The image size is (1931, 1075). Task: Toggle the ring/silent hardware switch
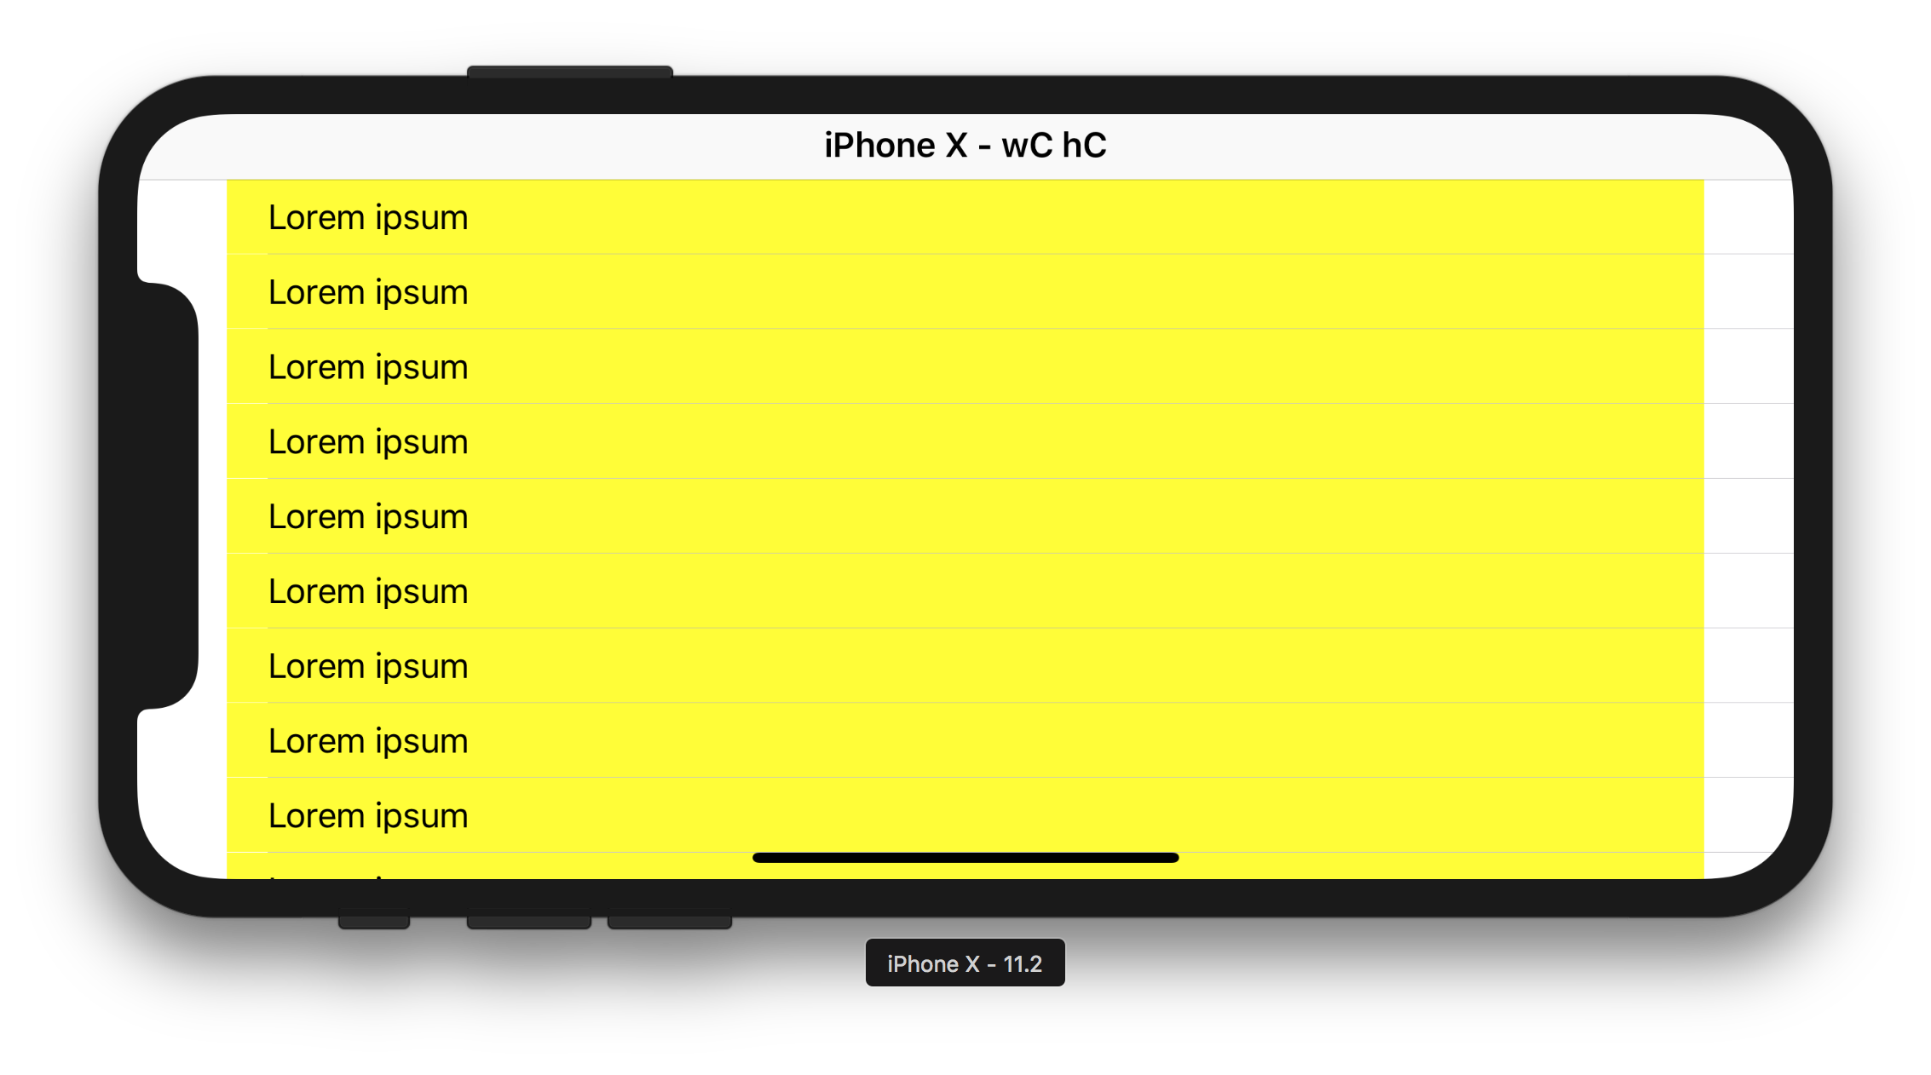(374, 923)
